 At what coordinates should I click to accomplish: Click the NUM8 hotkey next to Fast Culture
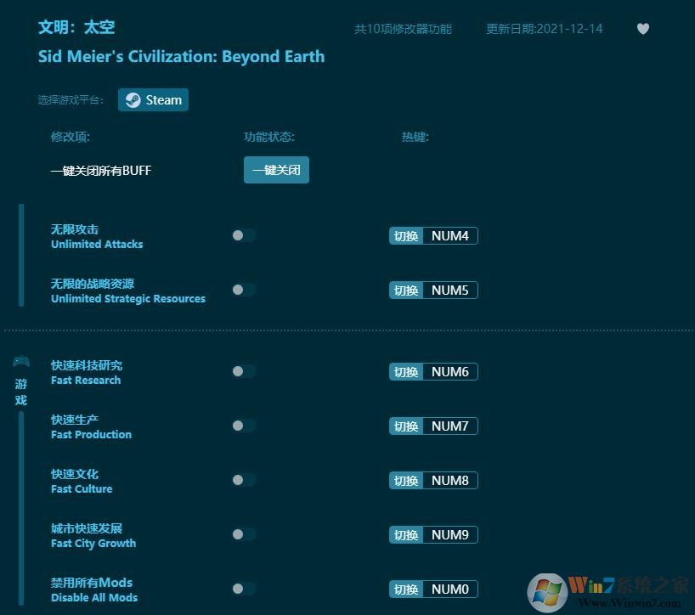[433, 480]
